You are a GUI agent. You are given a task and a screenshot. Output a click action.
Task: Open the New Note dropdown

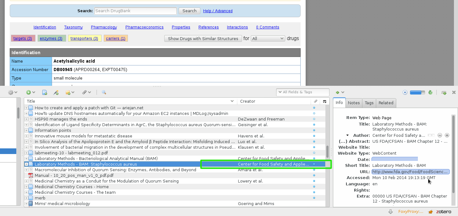coord(70,92)
